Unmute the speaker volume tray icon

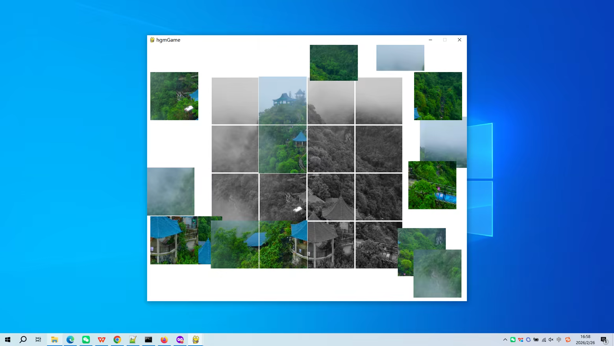[551, 339]
